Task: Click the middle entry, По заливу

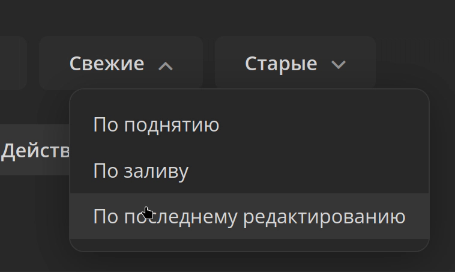Action: pos(141,171)
